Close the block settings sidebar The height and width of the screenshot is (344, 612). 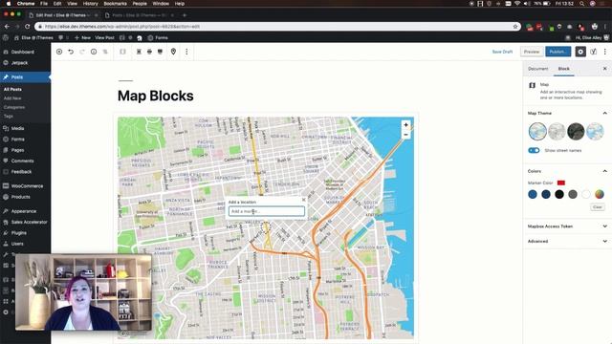(605, 69)
